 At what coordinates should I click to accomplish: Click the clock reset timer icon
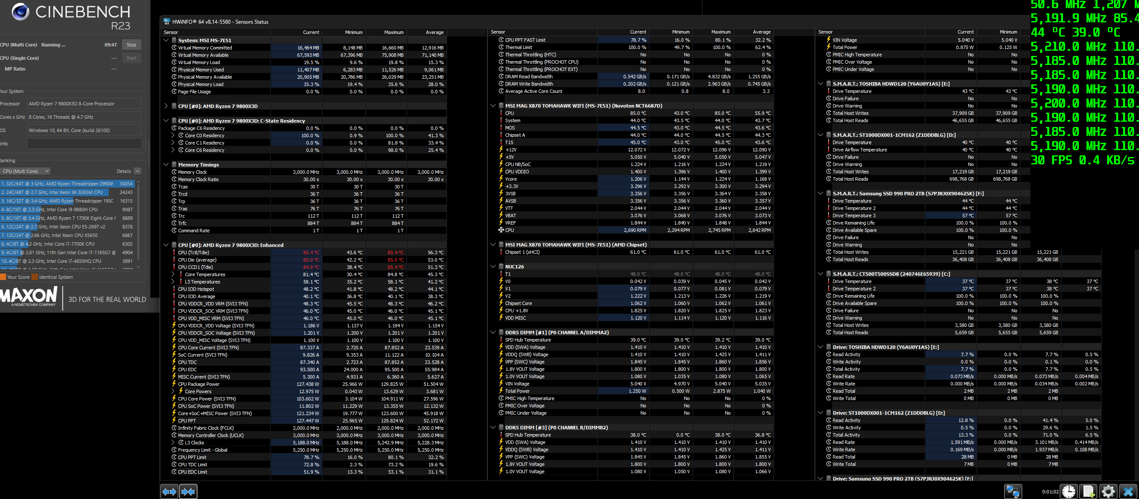coord(1069,491)
